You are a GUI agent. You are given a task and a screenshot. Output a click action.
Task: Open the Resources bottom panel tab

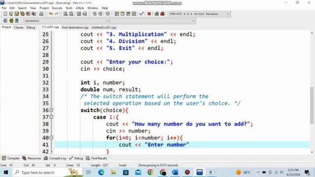(31, 158)
